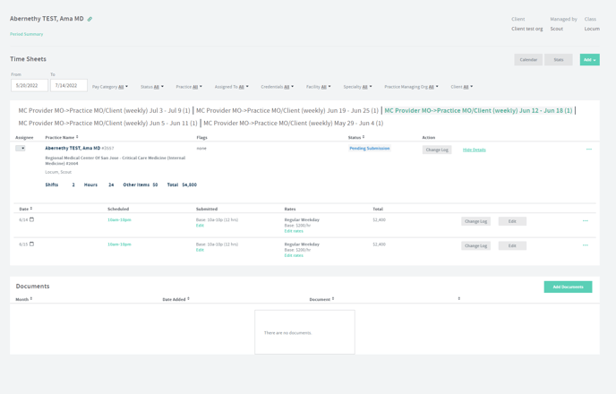
Task: Click the Add Documents button
Action: tap(568, 287)
